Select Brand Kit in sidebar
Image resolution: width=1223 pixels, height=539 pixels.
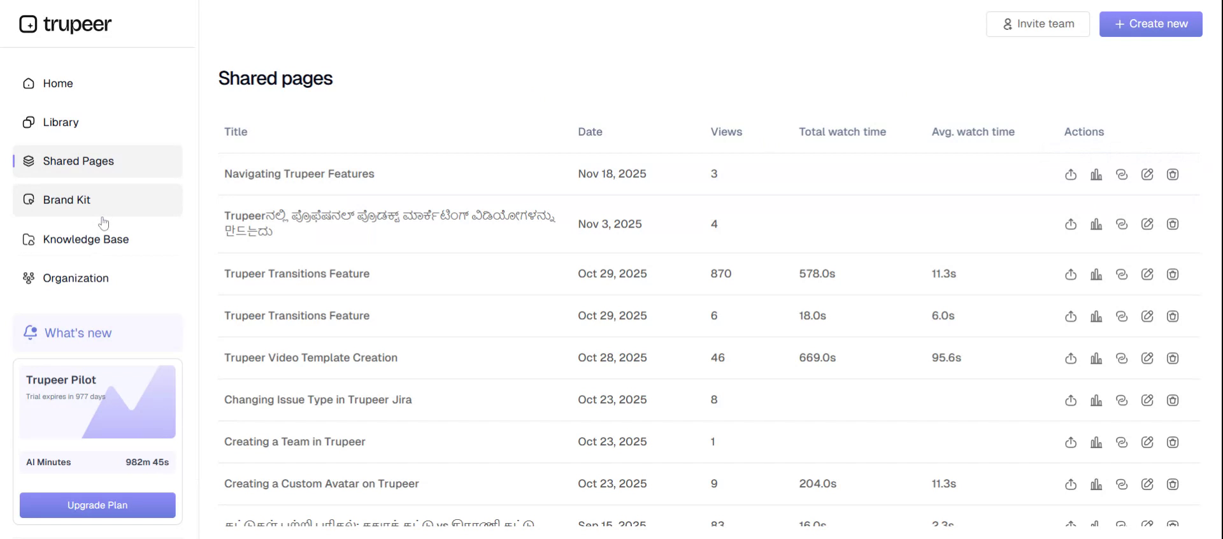coord(67,200)
